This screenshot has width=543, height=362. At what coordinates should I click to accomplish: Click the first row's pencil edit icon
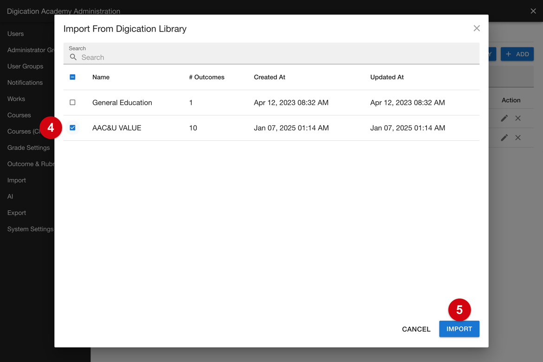click(x=504, y=118)
